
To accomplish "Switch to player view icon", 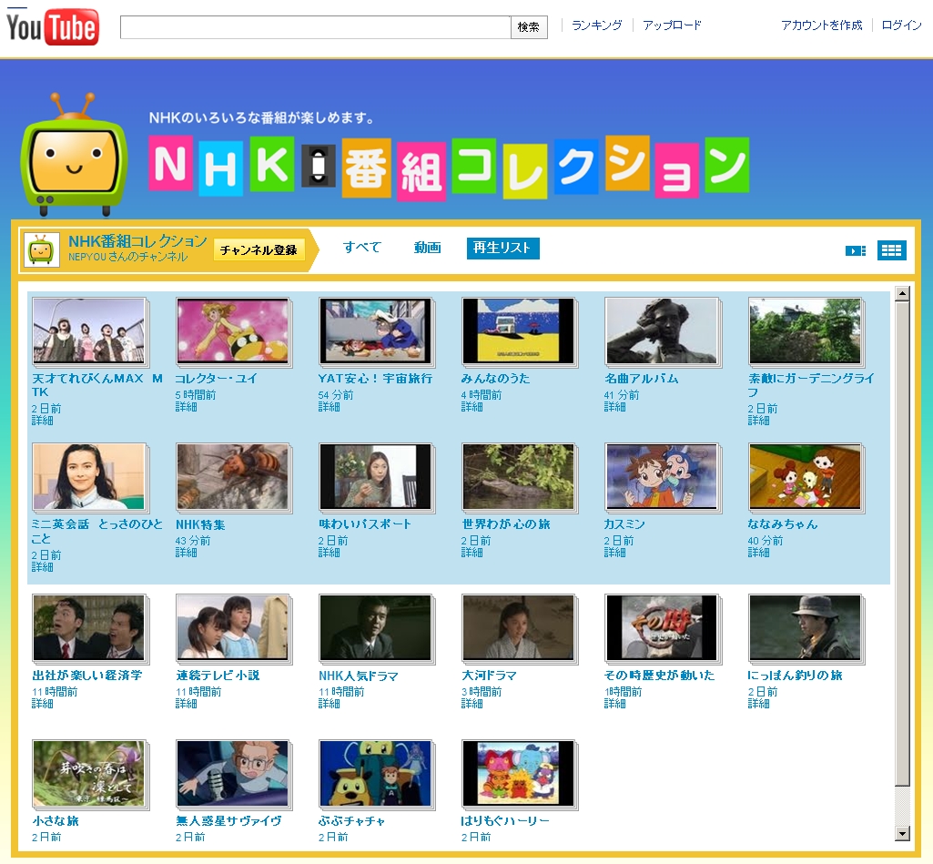I will click(x=856, y=250).
